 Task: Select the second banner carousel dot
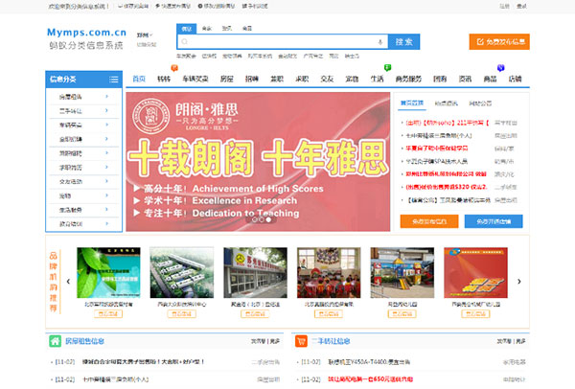tap(262, 219)
